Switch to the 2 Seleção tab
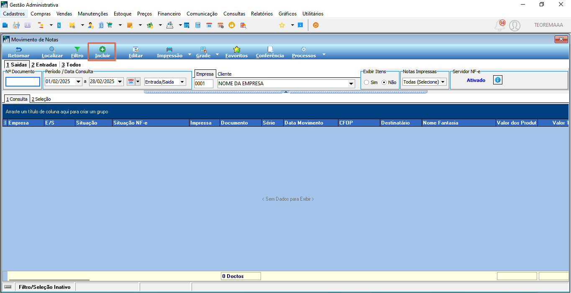 [x=41, y=99]
